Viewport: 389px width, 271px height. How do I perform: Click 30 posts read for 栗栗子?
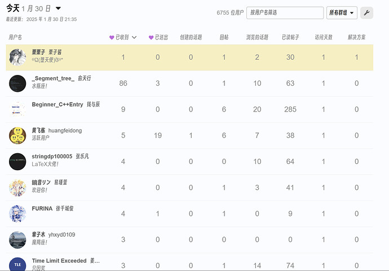coord(290,57)
